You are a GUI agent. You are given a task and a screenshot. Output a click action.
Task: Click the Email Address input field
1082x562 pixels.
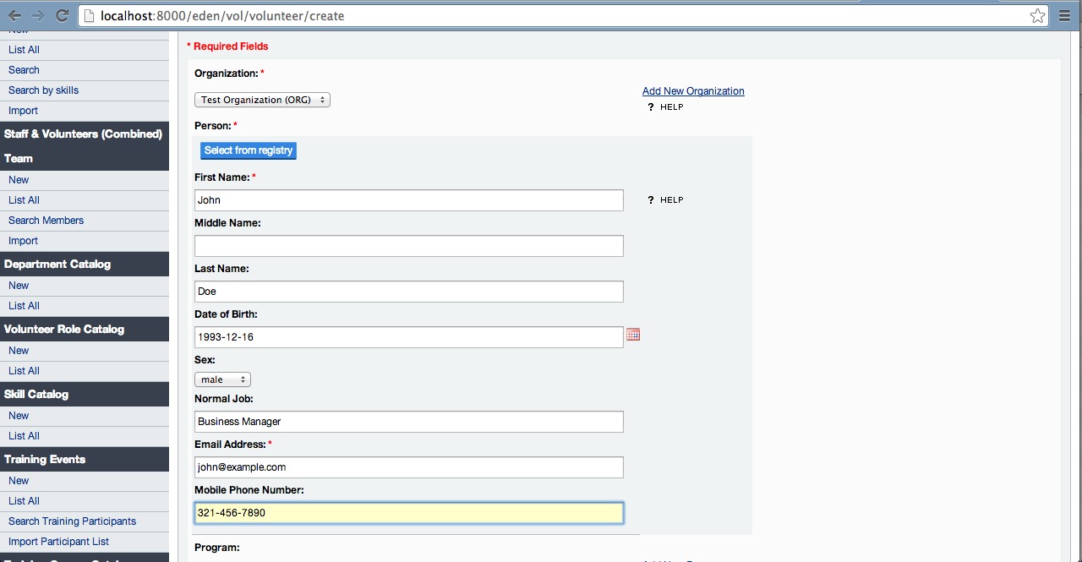pyautogui.click(x=408, y=467)
